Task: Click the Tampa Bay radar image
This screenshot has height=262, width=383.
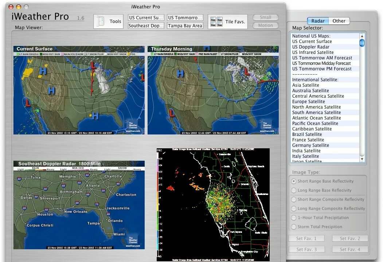Action: (213, 205)
